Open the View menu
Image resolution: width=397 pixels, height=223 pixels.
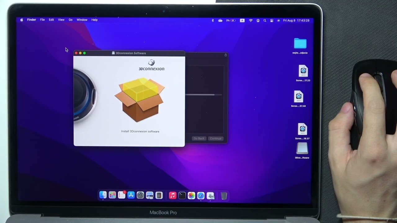point(61,20)
